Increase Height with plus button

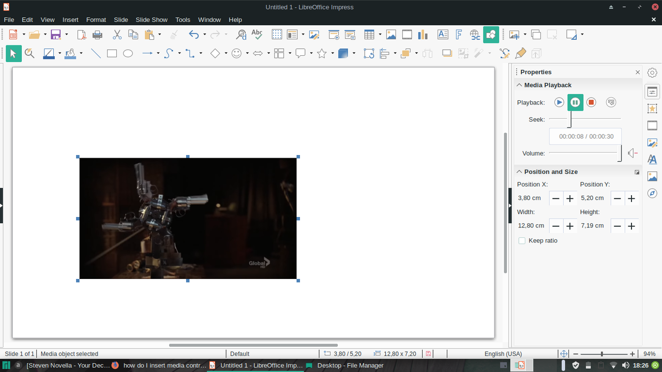tap(631, 226)
